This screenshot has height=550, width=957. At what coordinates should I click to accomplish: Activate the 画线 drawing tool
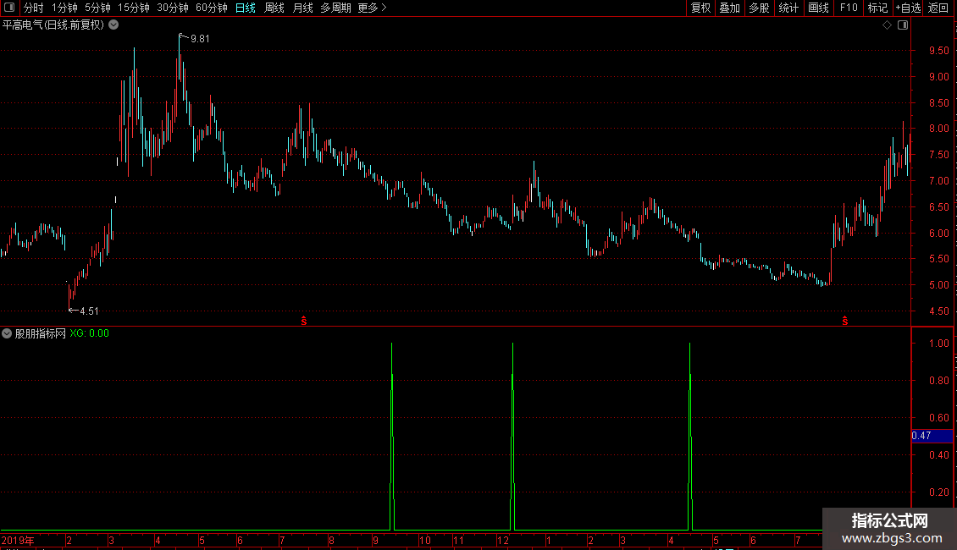click(818, 8)
